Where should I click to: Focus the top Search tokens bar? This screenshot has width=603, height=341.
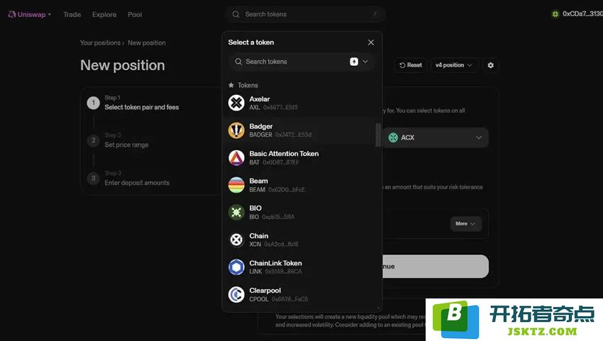click(x=305, y=14)
